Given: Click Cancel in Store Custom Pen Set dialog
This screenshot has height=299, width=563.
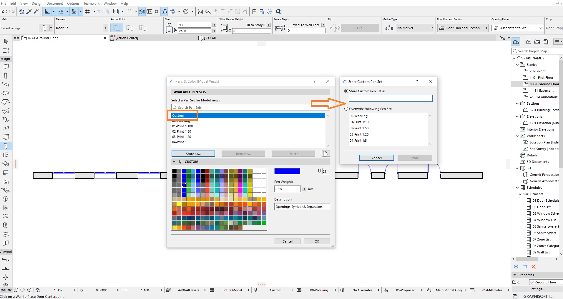Looking at the screenshot, I should 376,158.
